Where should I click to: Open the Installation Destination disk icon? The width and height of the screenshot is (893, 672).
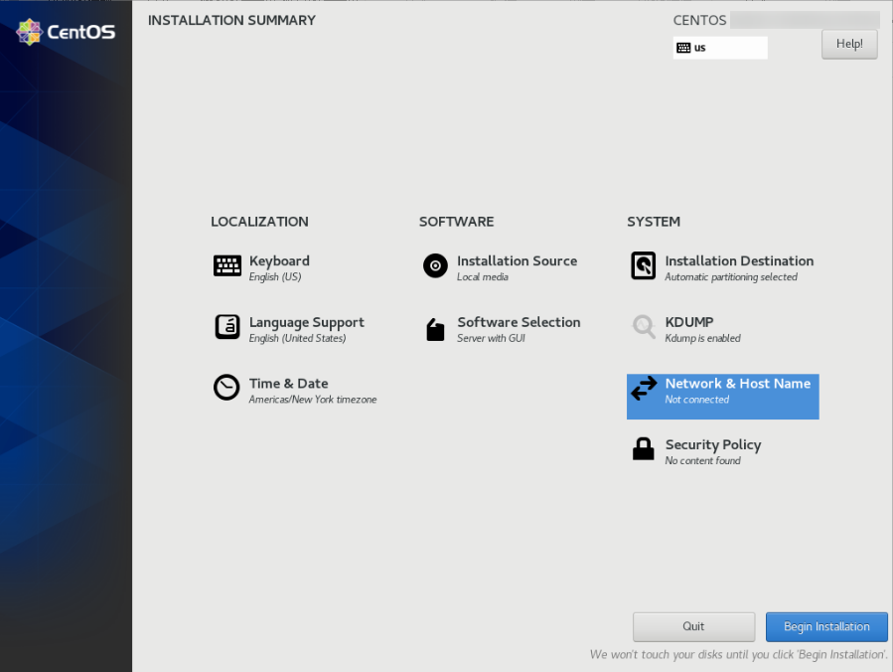tap(644, 265)
